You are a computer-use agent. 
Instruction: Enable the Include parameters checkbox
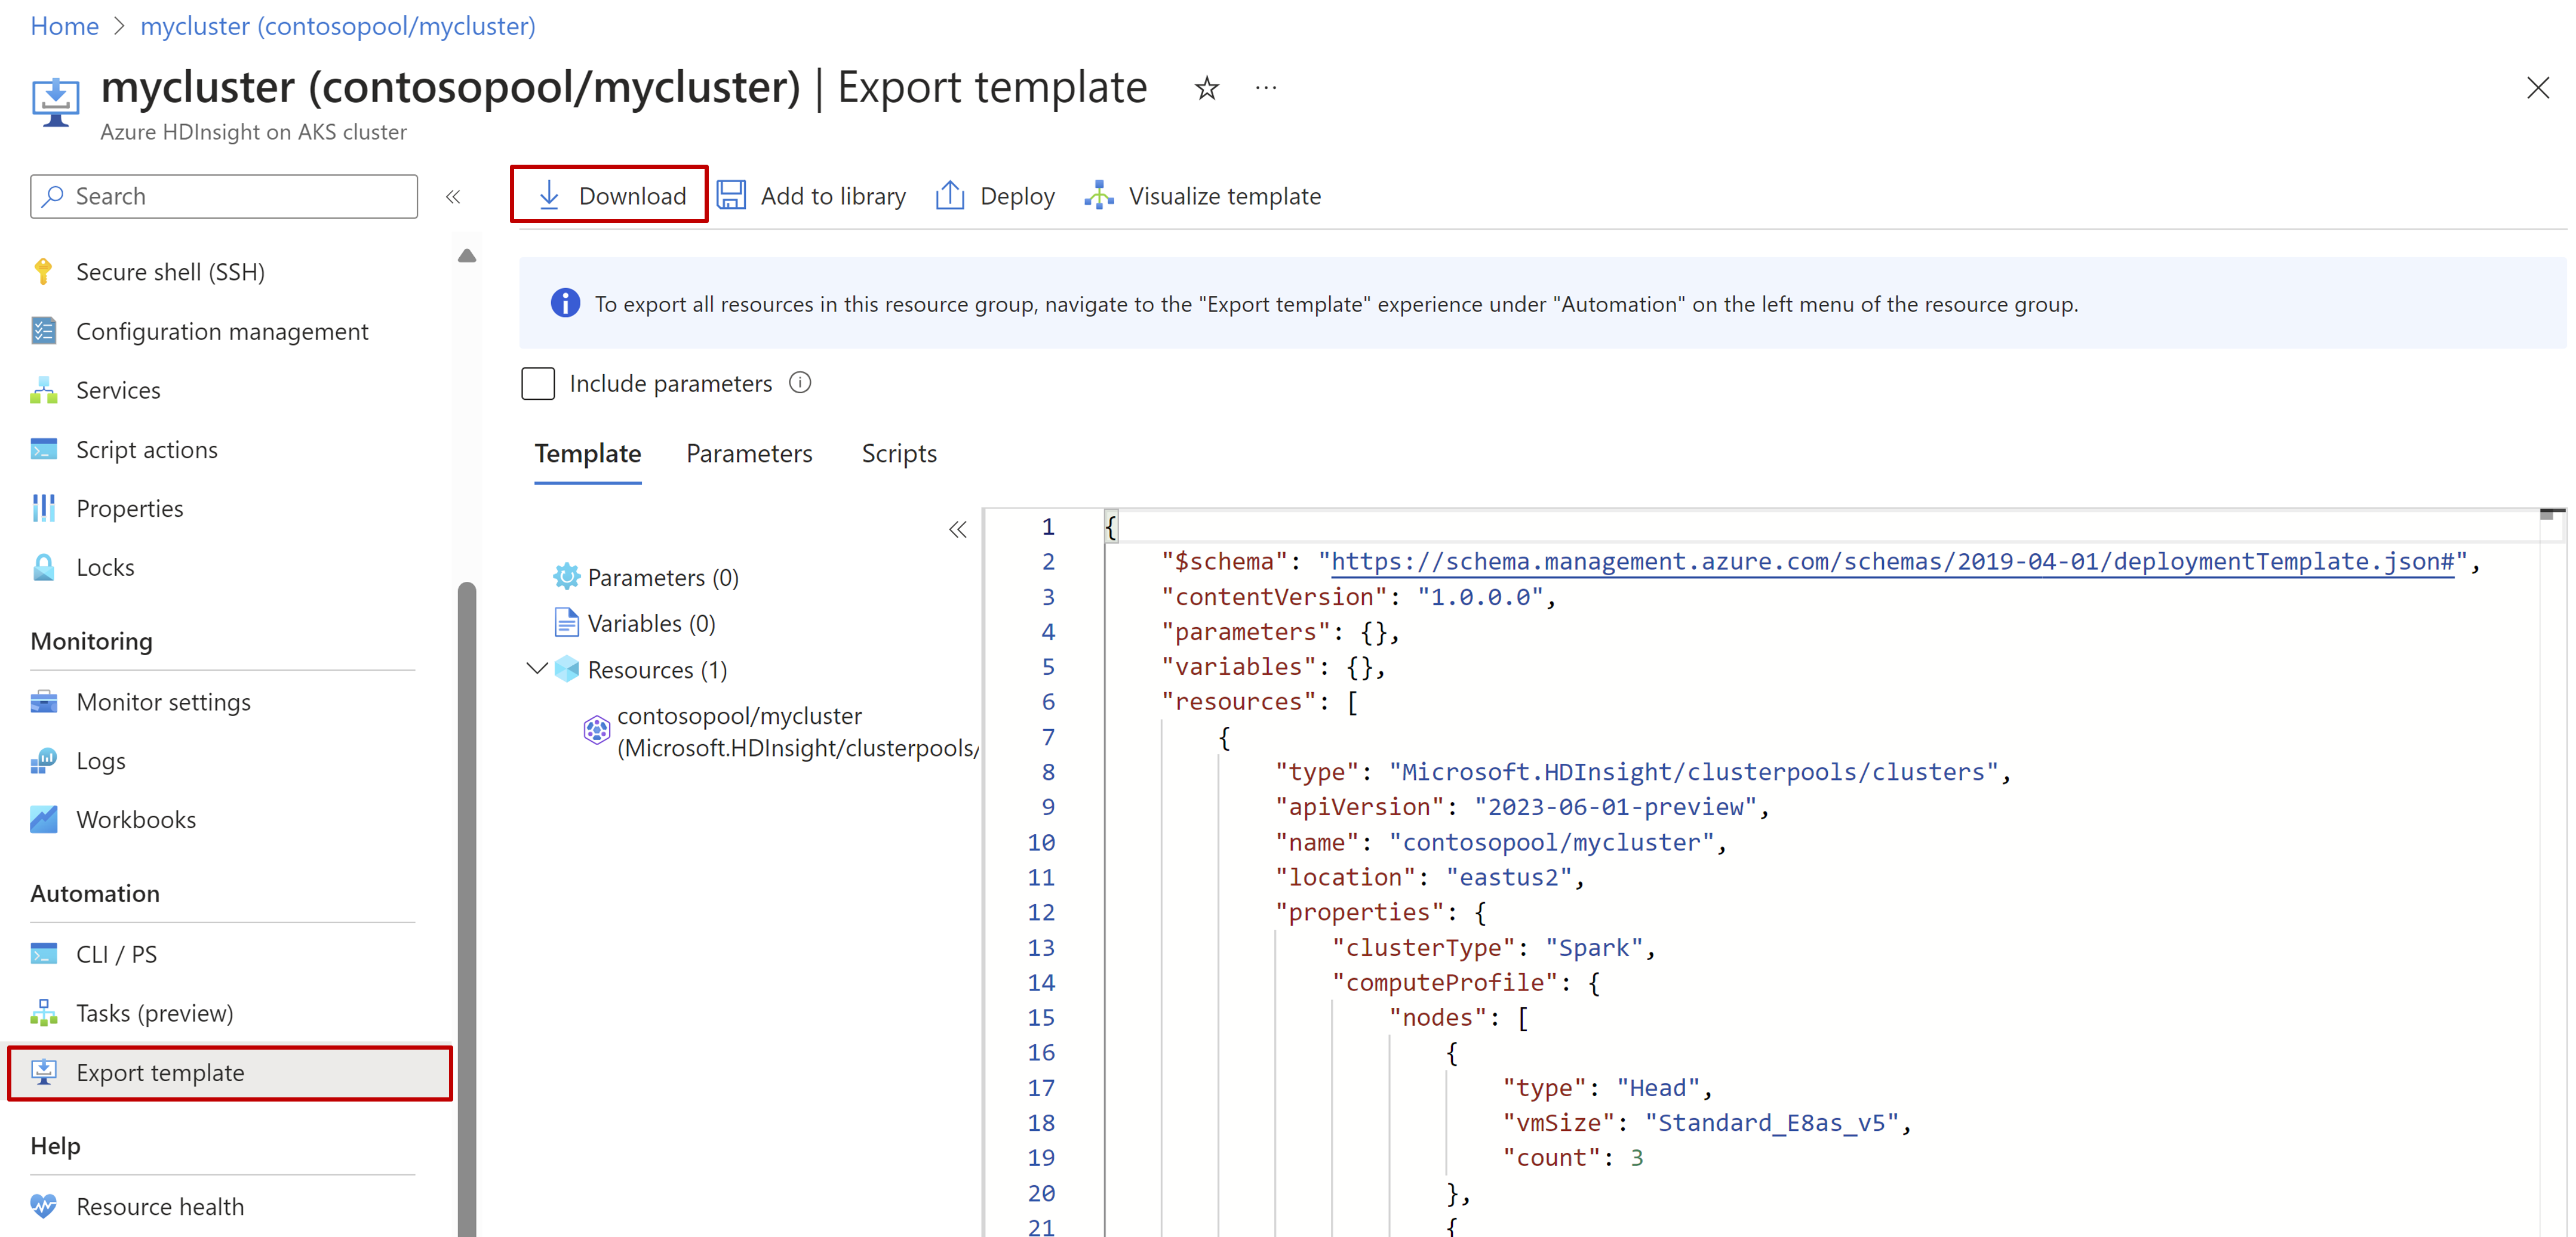(x=538, y=384)
